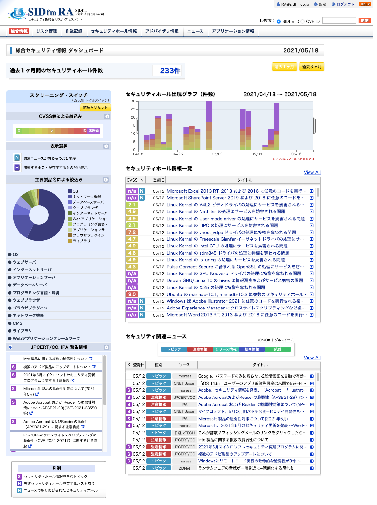Click the HELP icon in top bar
This screenshot has height=505, width=377.
pyautogui.click(x=365, y=4)
